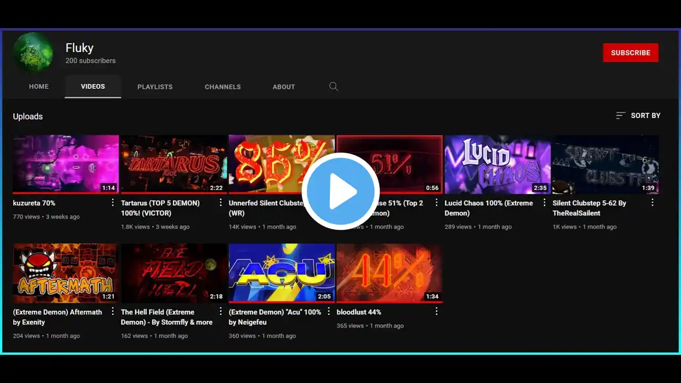The height and width of the screenshot is (383, 681).
Task: Click the 1:21 duration badge on Aftermath
Action: click(x=109, y=297)
